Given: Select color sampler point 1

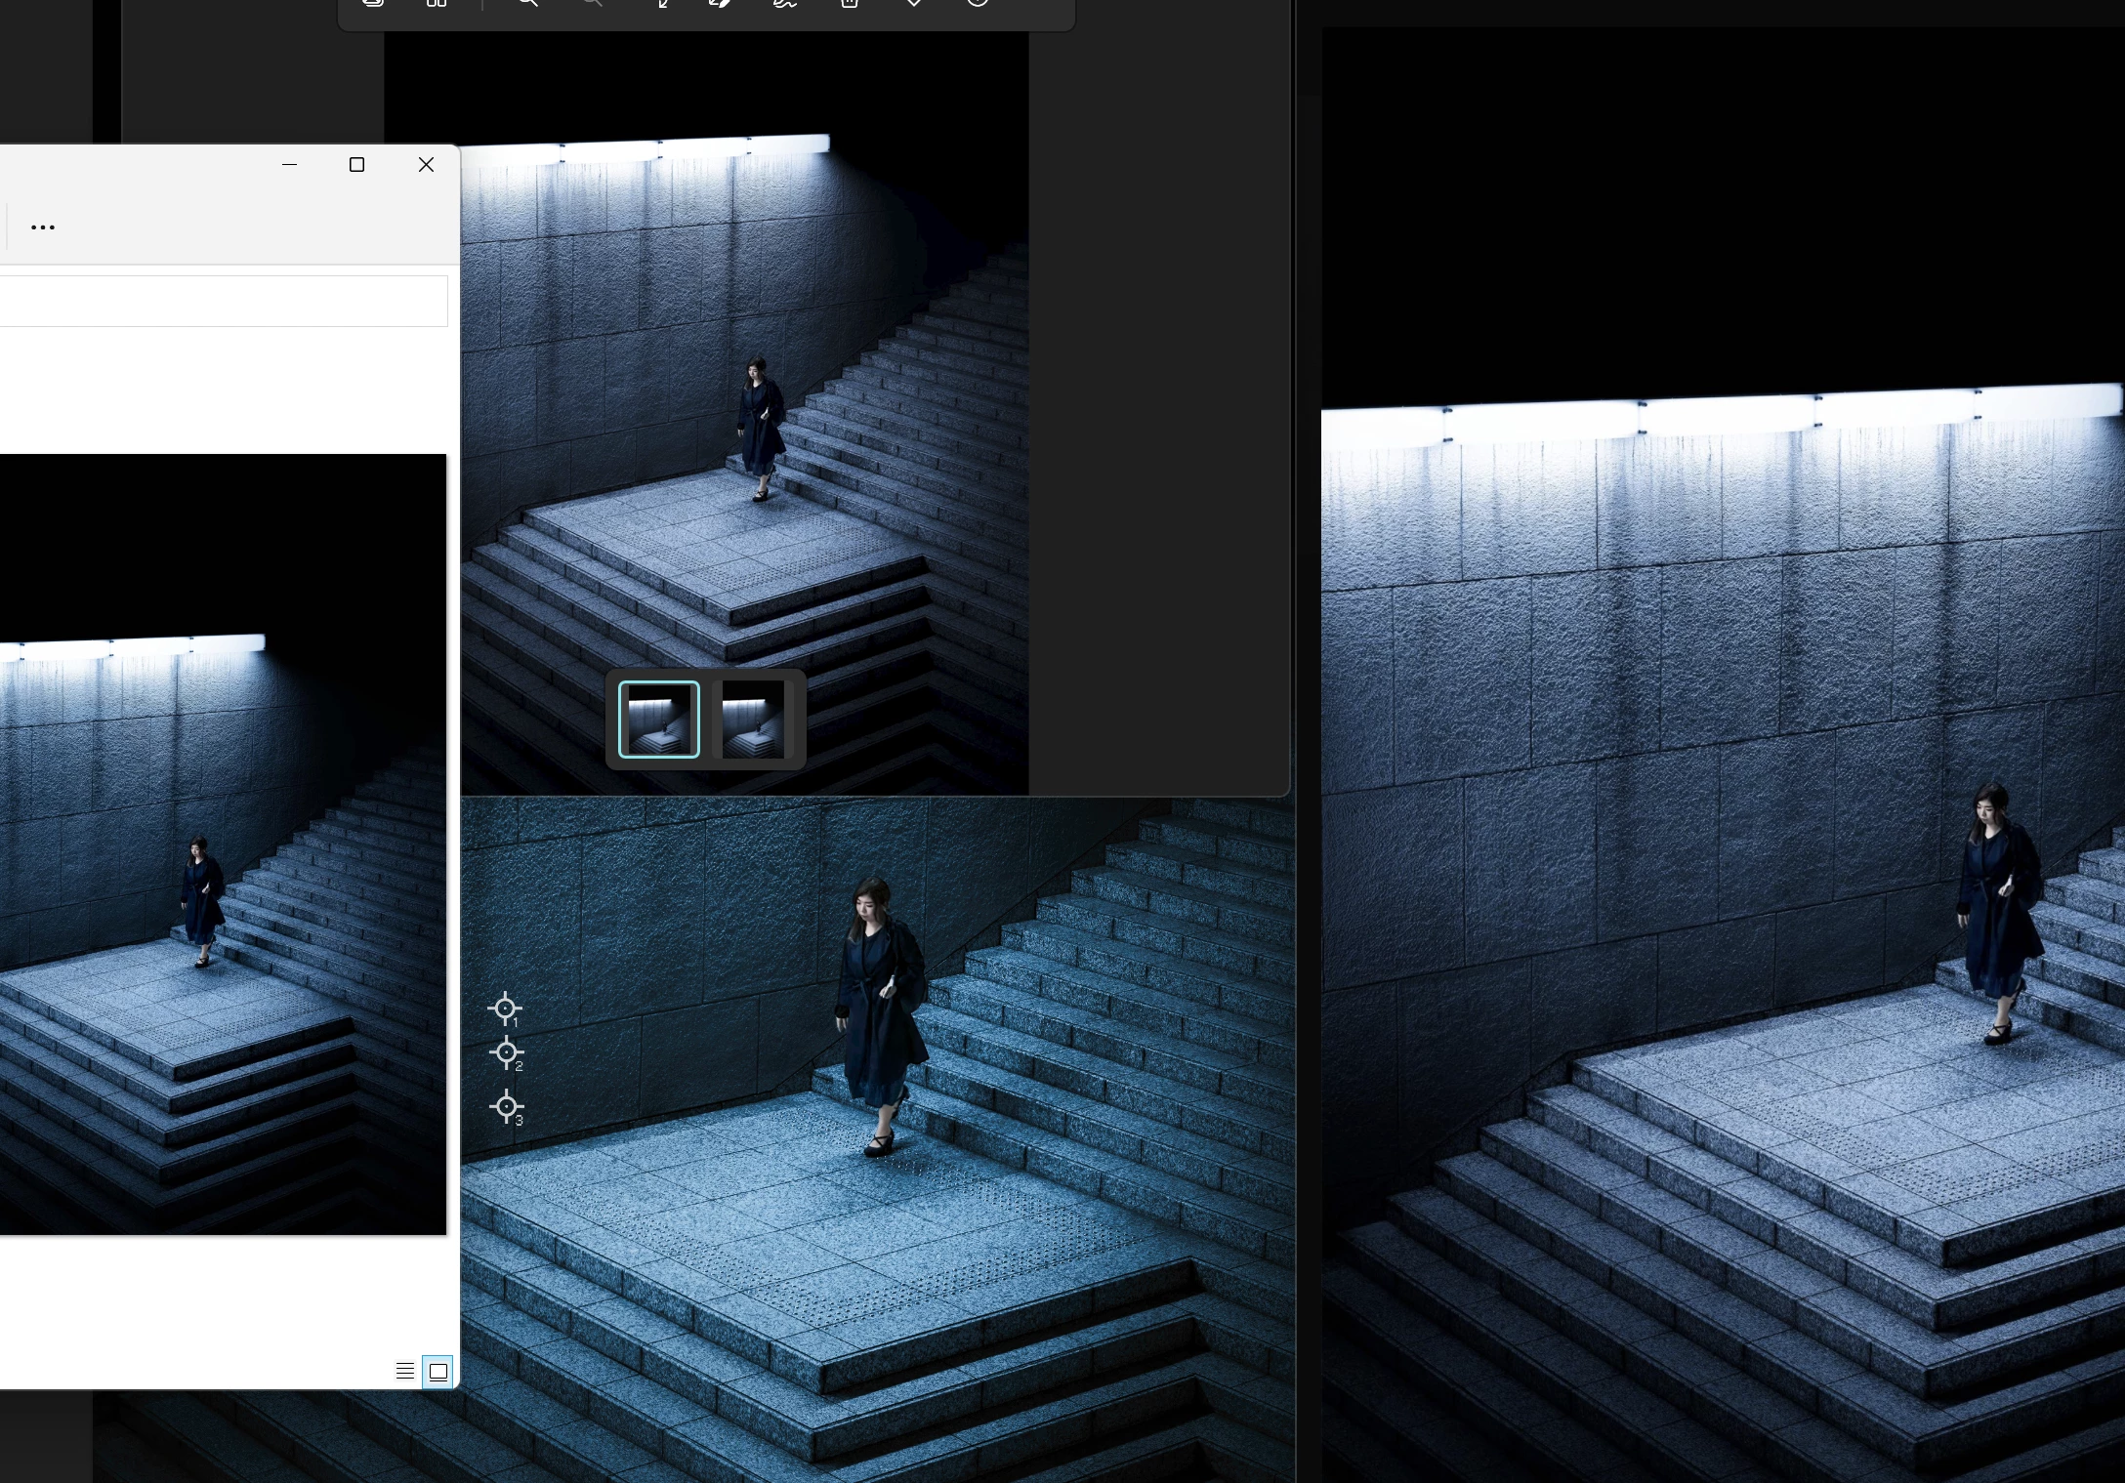Looking at the screenshot, I should [505, 1009].
